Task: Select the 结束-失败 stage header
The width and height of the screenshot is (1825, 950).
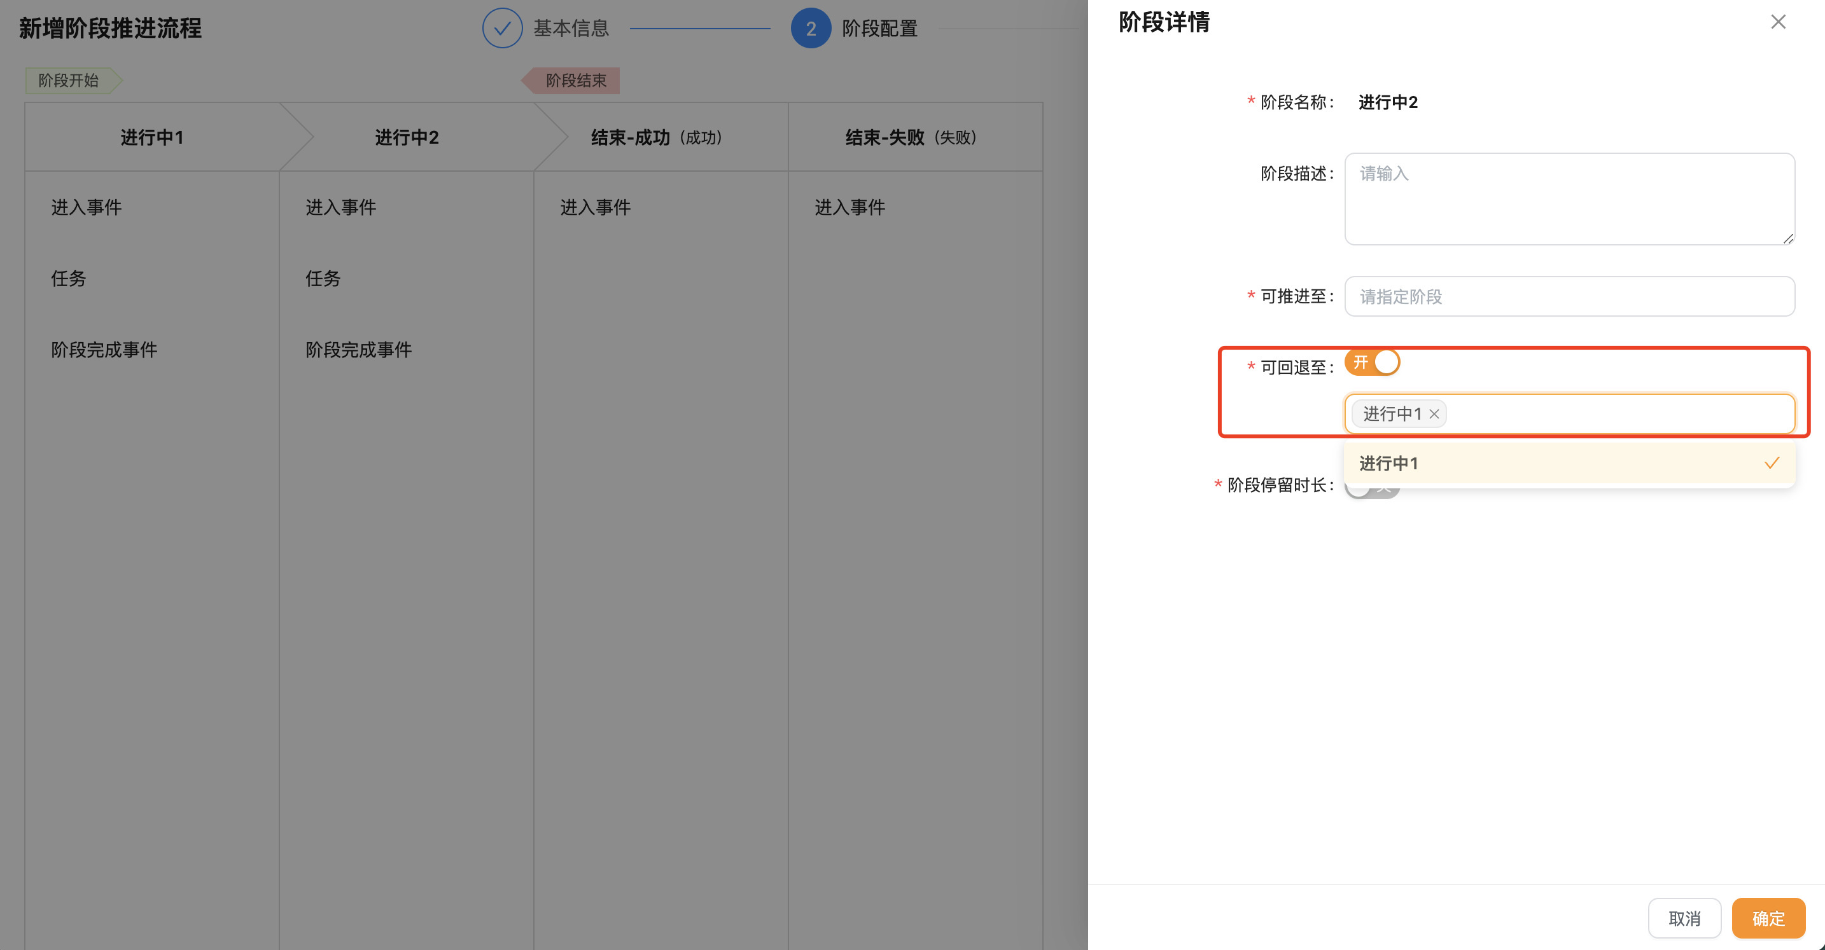Action: coord(911,137)
